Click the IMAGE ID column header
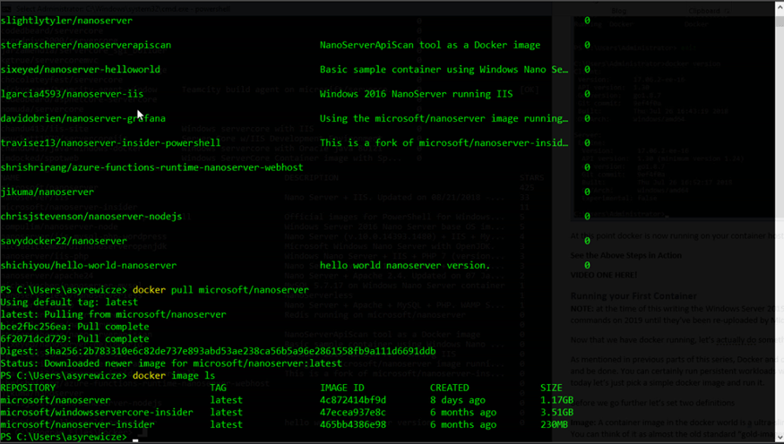This screenshot has width=784, height=444. (x=342, y=388)
